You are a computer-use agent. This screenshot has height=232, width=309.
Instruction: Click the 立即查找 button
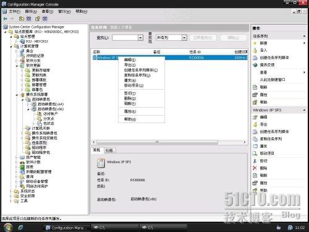pyautogui.click(x=203, y=38)
